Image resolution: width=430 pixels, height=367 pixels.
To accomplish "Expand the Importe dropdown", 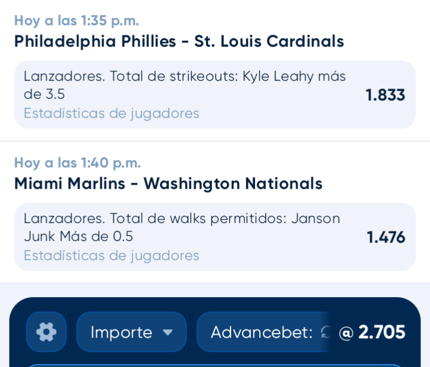I will coord(131,332).
